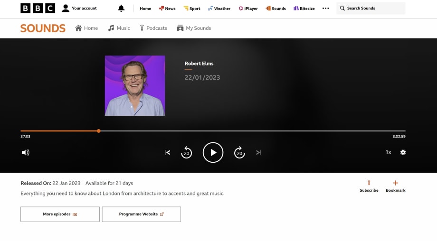Rewind 20 seconds
Viewport: 437px width, 241px height.
point(187,152)
